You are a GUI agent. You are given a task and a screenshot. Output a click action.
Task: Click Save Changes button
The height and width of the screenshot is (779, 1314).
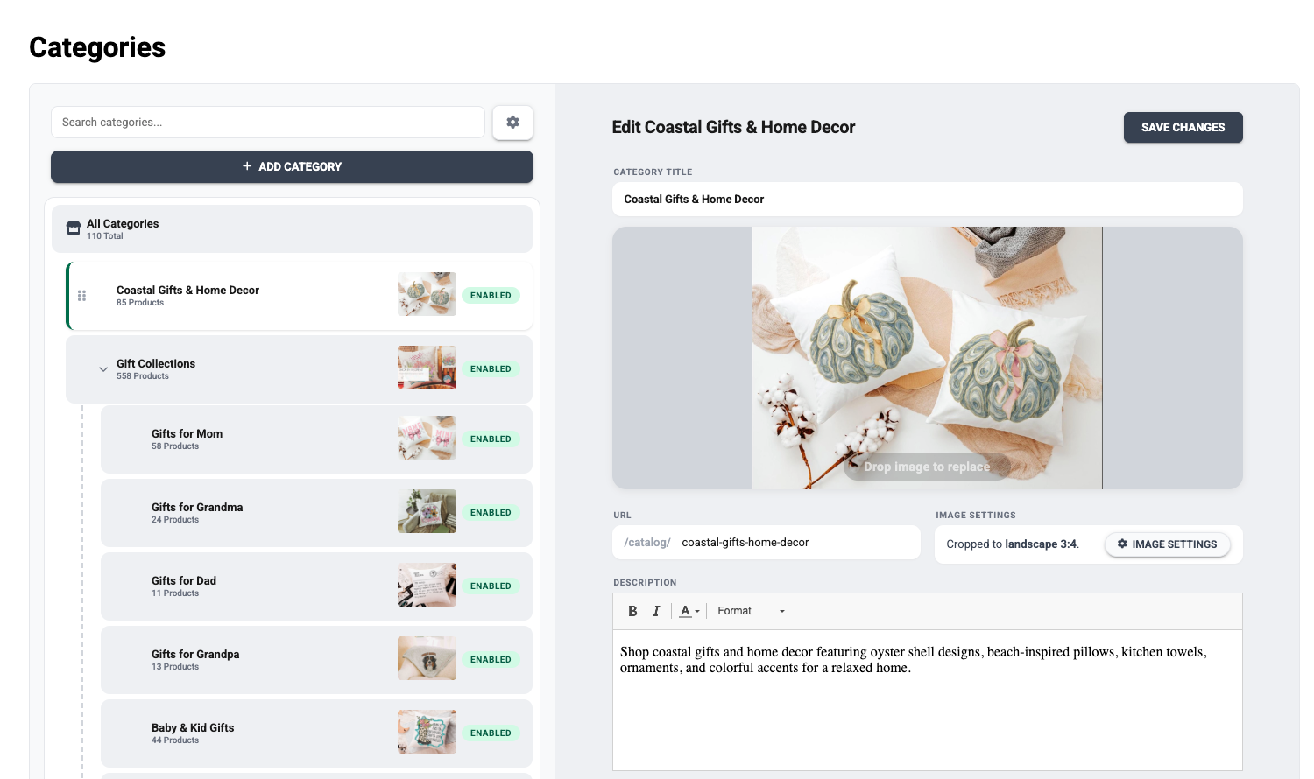[1183, 127]
